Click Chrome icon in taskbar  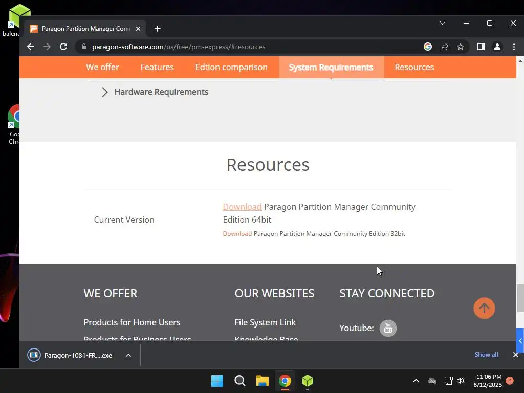point(285,381)
